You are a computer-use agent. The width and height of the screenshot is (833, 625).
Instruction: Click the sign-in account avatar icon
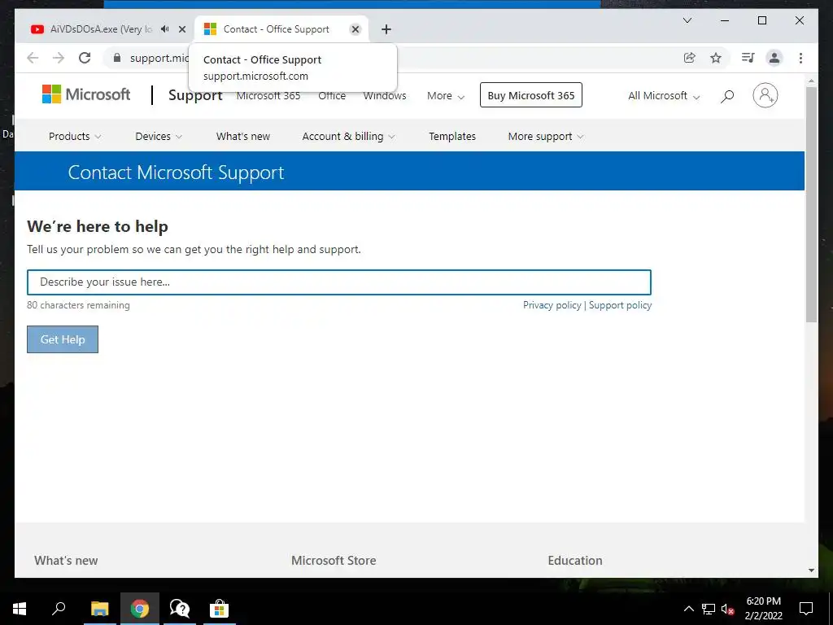click(765, 95)
